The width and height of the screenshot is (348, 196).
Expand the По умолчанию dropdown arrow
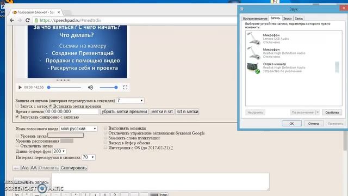coord(318,113)
